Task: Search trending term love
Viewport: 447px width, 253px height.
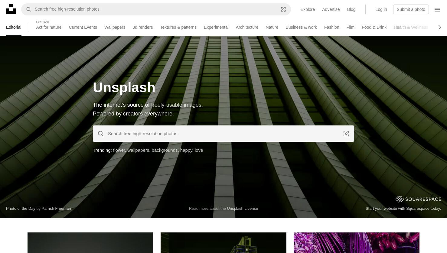Action: (199, 150)
